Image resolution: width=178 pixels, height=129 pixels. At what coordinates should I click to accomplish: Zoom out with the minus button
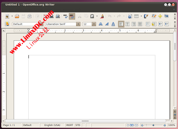coord(142,125)
